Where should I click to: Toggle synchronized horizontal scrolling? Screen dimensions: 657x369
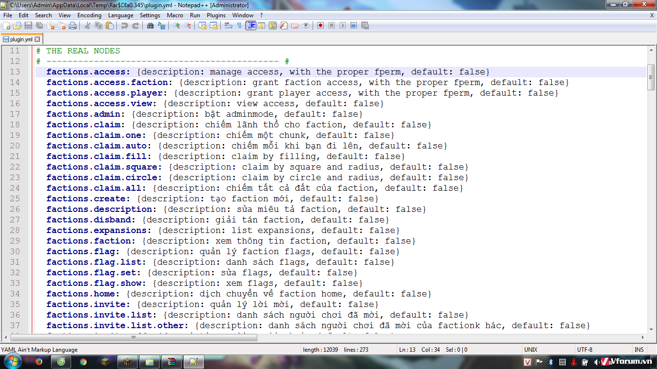[214, 25]
